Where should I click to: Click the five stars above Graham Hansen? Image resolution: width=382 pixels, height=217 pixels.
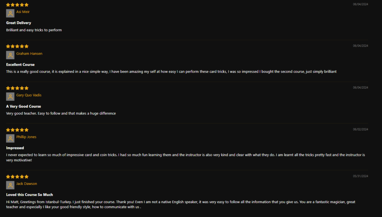click(x=17, y=46)
